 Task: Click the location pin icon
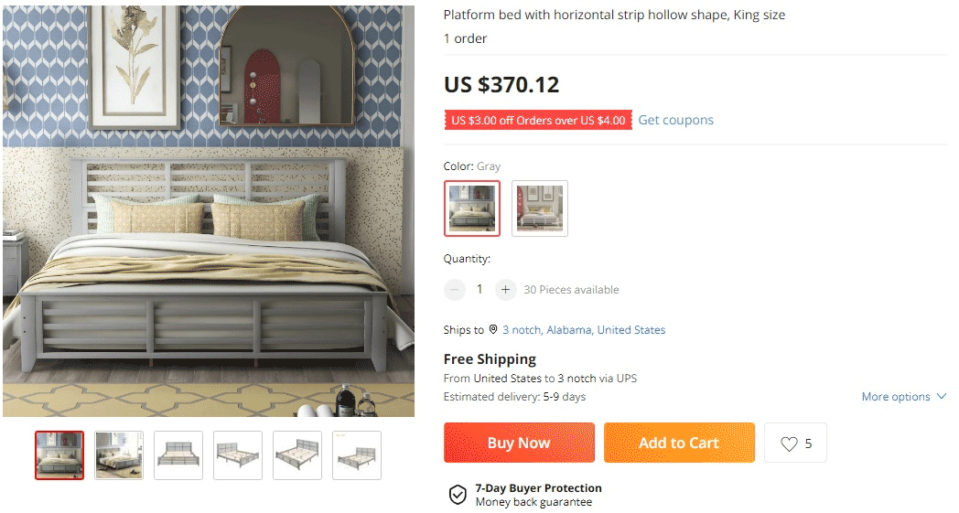(x=493, y=329)
